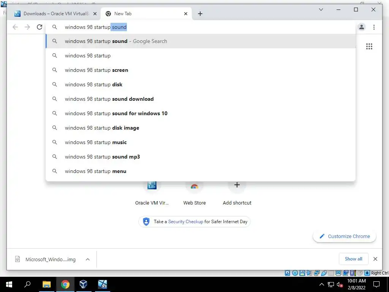The width and height of the screenshot is (389, 292).
Task: Click Show all downloads button
Action: tap(353, 259)
